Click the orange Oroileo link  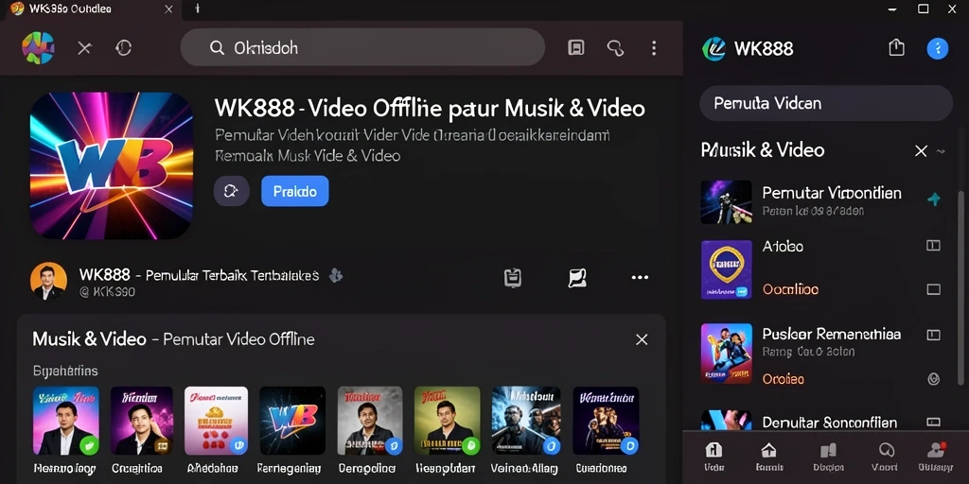coord(783,378)
